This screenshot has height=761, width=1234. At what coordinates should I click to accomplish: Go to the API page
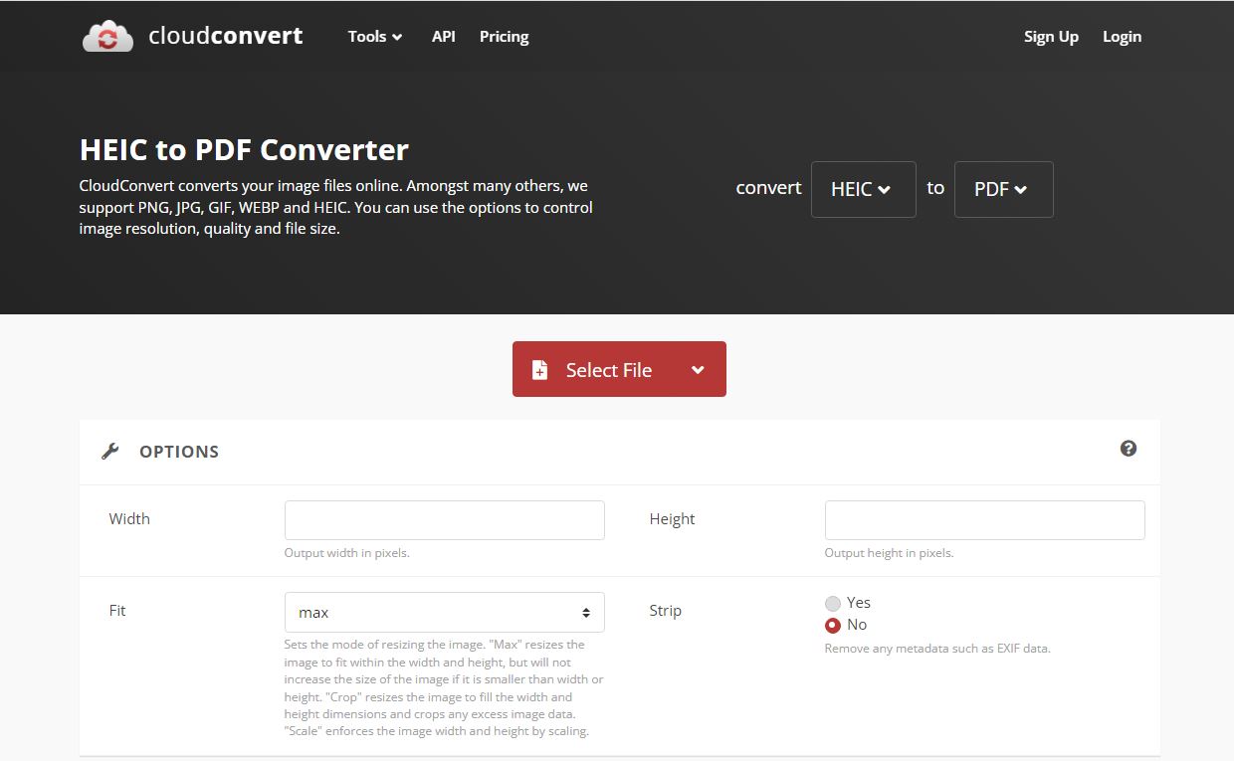443,37
